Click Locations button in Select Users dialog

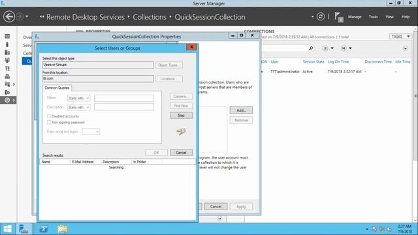[x=169, y=79]
